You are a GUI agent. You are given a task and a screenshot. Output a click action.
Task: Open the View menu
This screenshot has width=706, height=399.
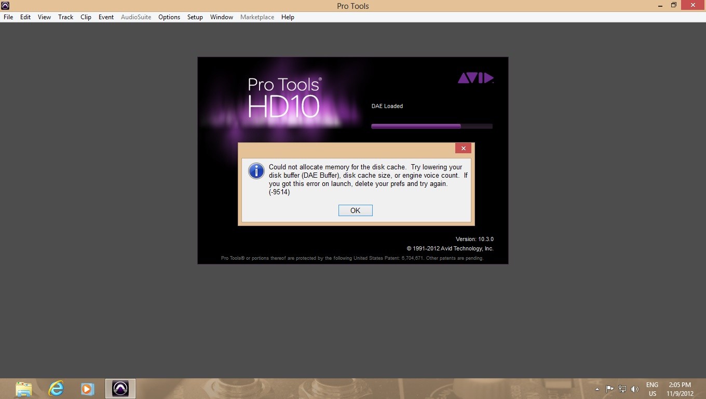click(45, 17)
